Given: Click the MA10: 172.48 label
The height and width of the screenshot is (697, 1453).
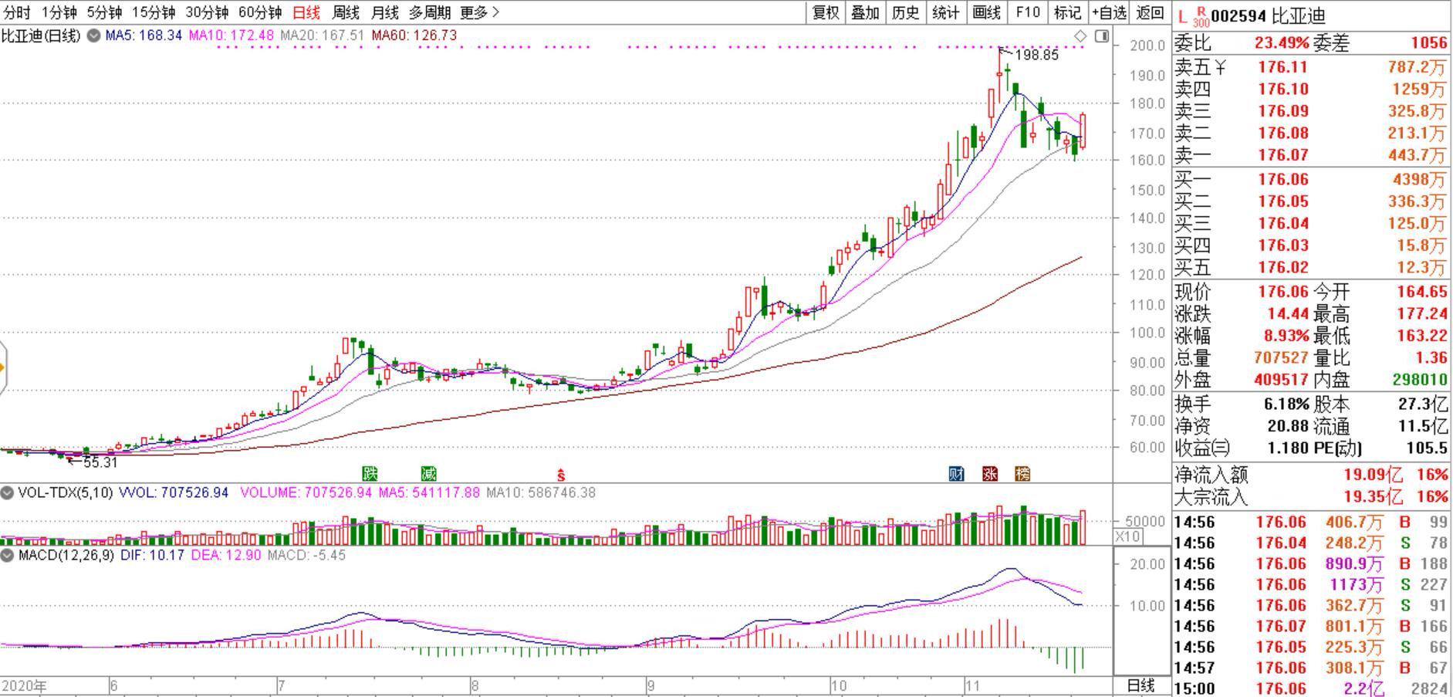Looking at the screenshot, I should coord(231,36).
